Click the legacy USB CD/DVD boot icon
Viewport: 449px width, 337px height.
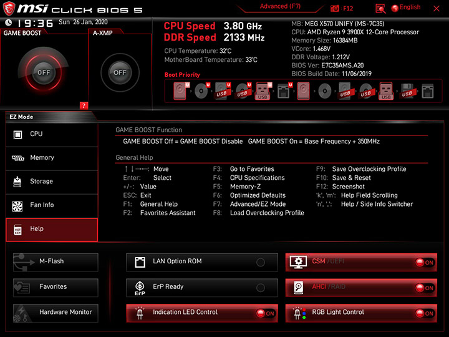tap(365, 91)
